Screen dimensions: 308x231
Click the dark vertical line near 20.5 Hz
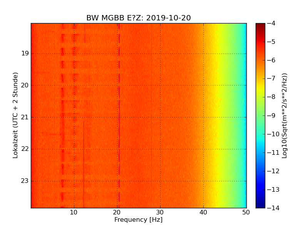tap(119, 115)
